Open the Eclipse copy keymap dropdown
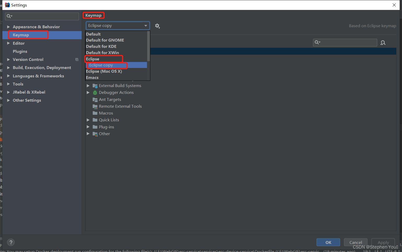Image resolution: width=402 pixels, height=252 pixels. pos(118,26)
